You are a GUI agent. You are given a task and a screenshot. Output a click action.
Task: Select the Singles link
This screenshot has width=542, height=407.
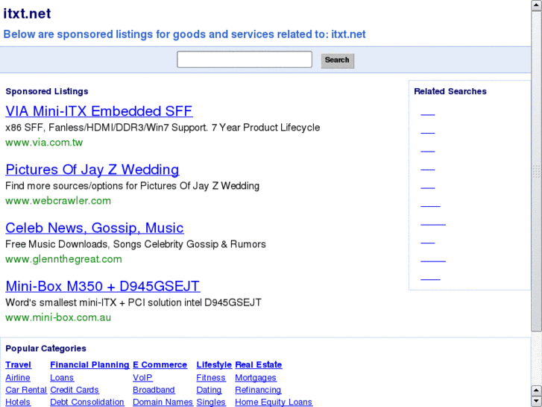point(211,402)
